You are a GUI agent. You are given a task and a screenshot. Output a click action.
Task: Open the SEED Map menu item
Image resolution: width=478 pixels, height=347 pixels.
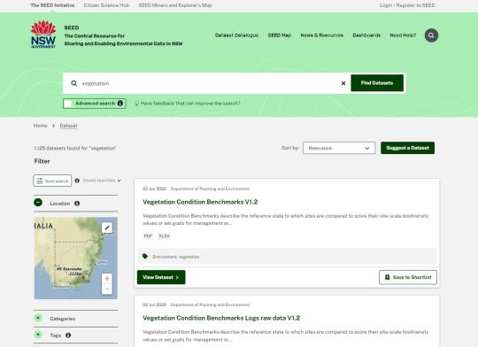coord(280,35)
